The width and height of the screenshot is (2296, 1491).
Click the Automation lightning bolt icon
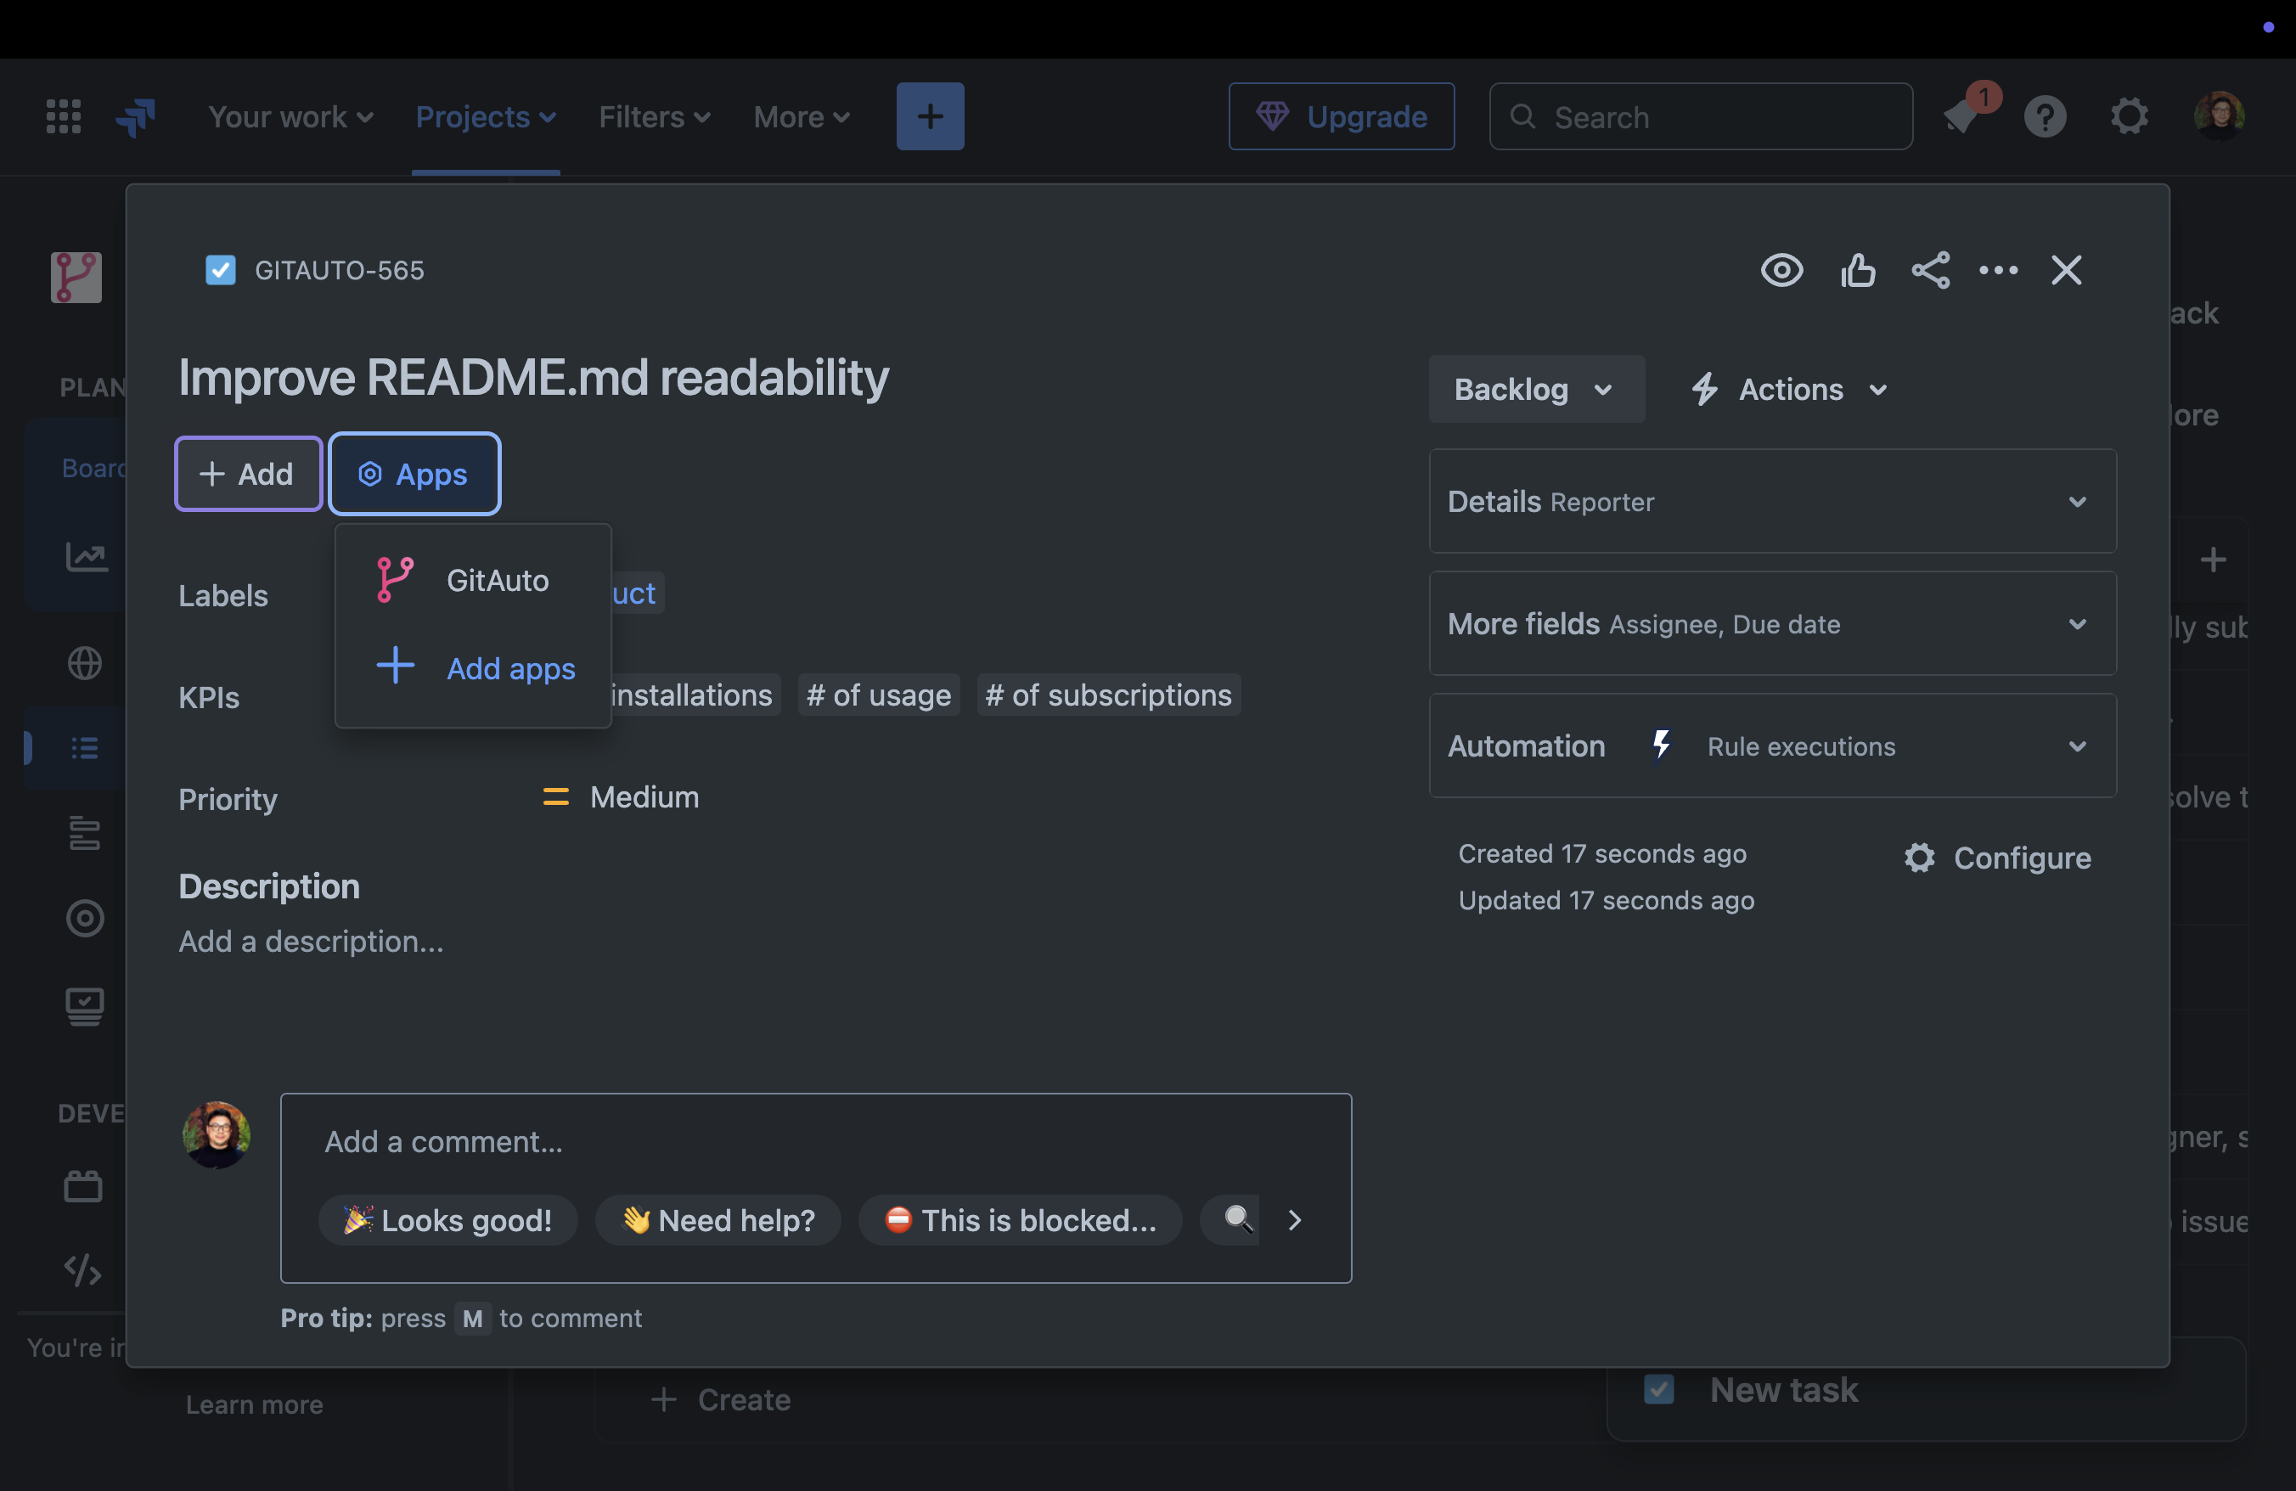tap(1662, 743)
